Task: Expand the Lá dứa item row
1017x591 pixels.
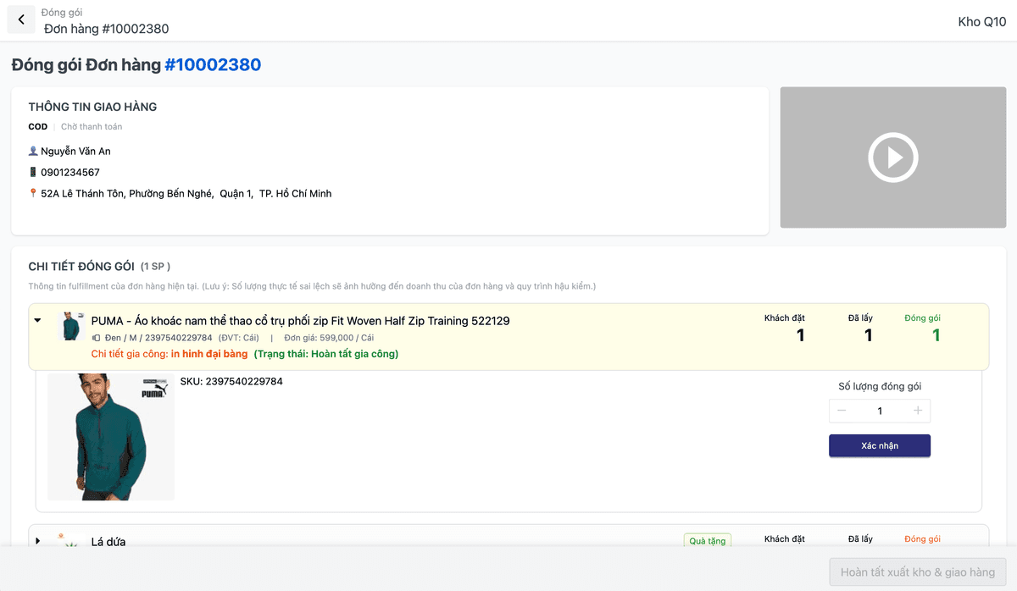Action: 37,540
